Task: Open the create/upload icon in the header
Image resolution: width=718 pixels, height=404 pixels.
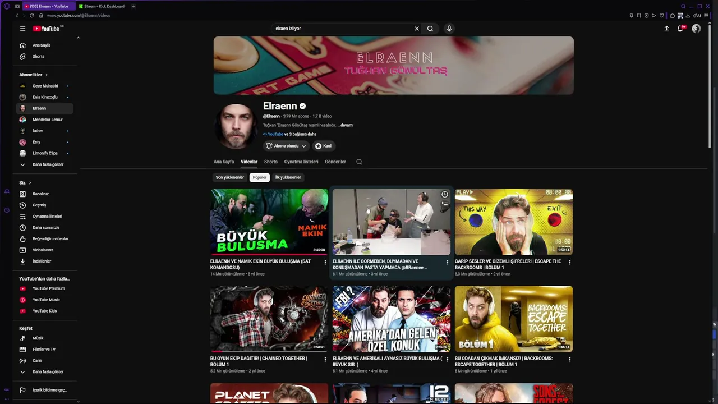Action: 666,29
